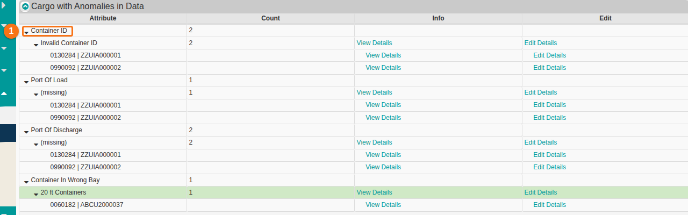Select the Port Of Load label
Screen dimensions: 688x215
(49, 80)
